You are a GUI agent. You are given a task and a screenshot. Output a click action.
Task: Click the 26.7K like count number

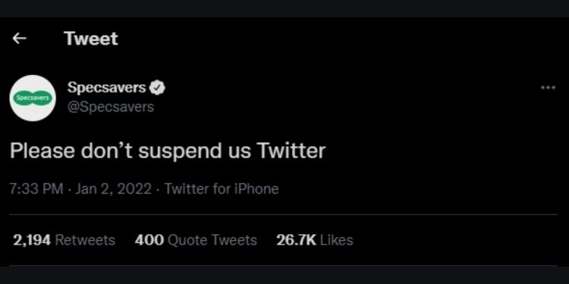(x=296, y=240)
